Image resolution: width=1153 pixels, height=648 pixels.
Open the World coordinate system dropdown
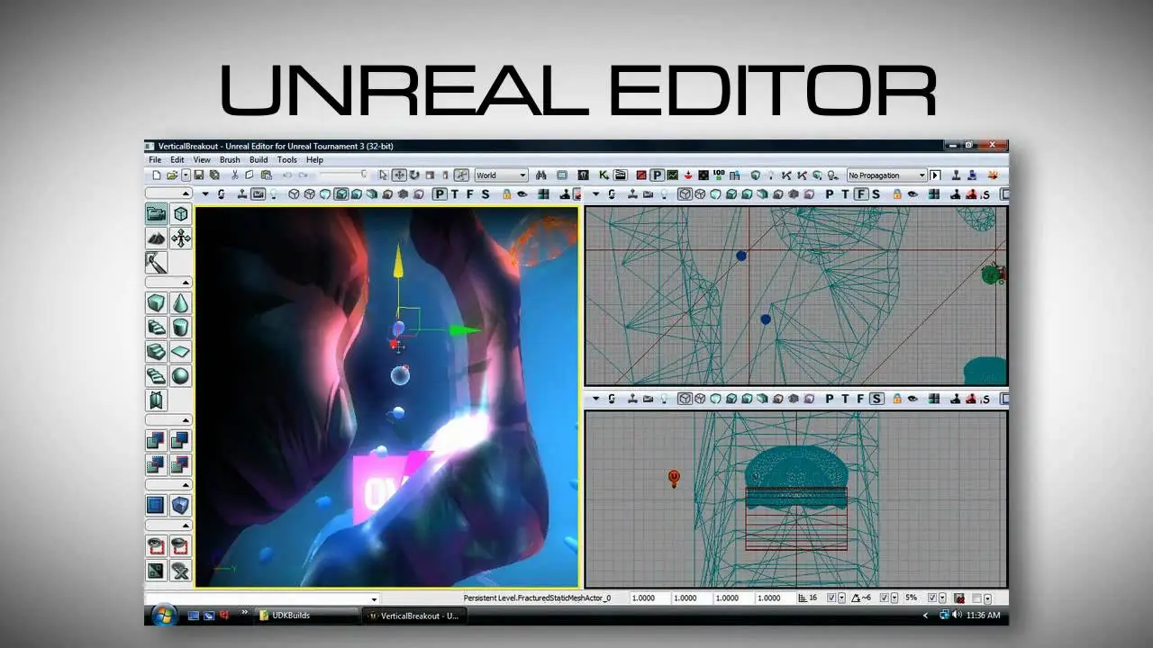[501, 175]
